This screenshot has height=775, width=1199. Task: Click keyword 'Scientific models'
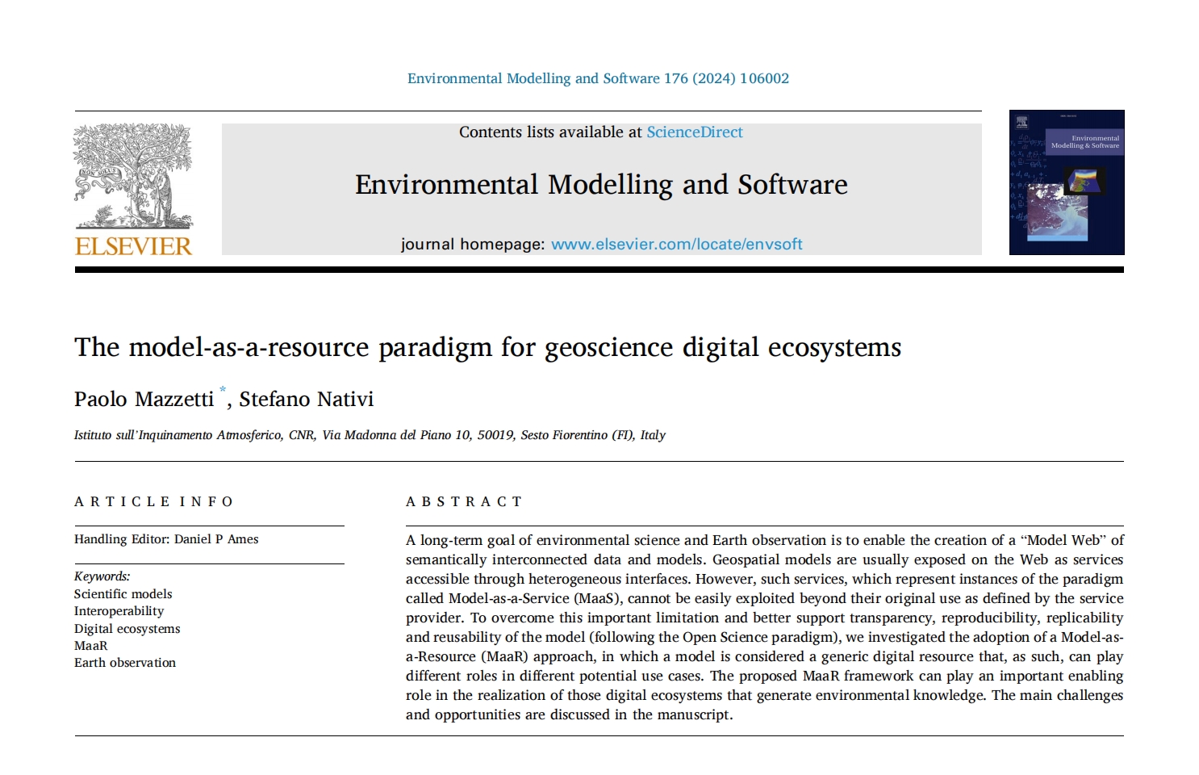click(123, 594)
